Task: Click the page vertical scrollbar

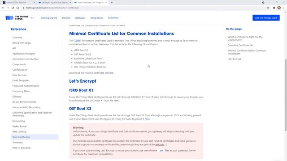Action: point(286,95)
